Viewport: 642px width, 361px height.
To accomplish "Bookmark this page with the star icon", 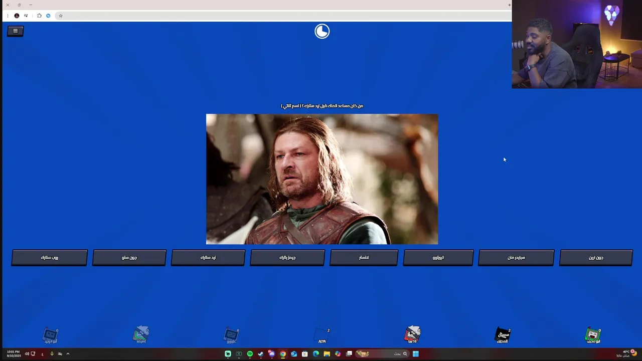I will [x=61, y=16].
